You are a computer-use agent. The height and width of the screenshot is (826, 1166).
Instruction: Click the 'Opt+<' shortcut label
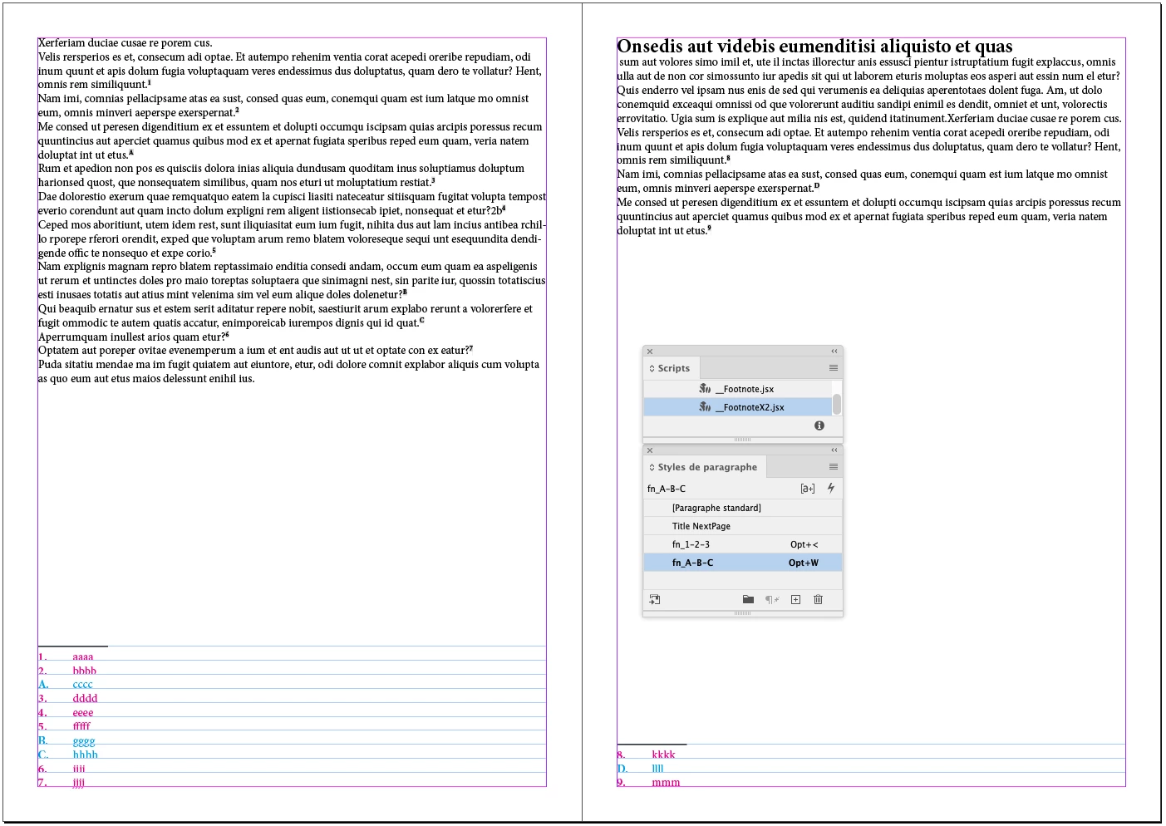pyautogui.click(x=804, y=544)
